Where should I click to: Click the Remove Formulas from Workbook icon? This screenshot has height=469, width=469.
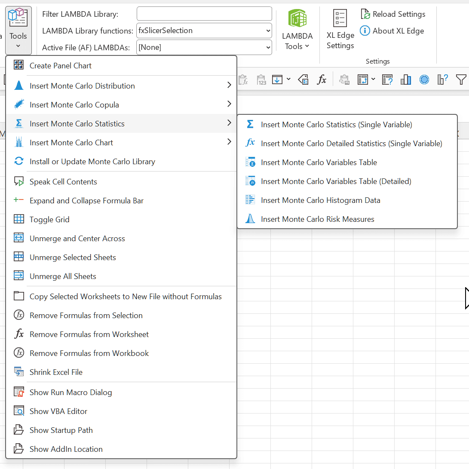point(19,353)
